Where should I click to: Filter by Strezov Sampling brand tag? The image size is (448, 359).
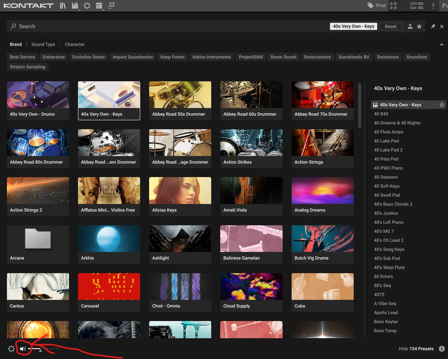pyautogui.click(x=27, y=67)
